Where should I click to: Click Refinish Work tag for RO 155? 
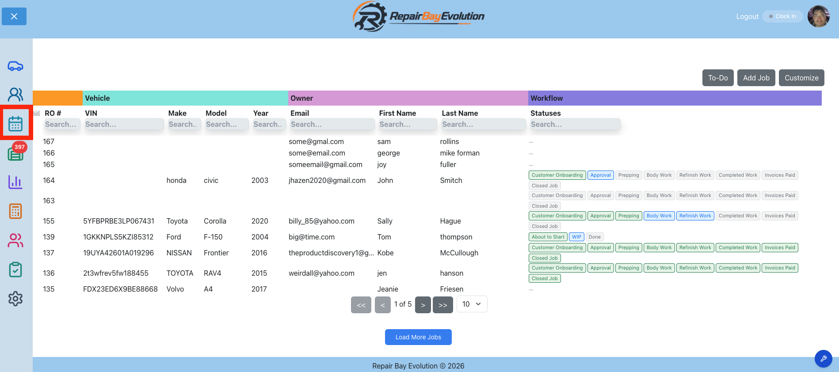tap(695, 216)
